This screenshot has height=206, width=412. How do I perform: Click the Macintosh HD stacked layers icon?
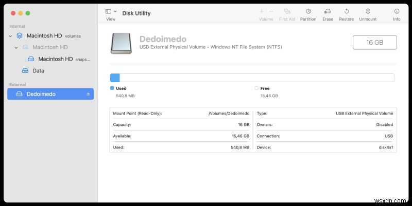tap(20, 35)
